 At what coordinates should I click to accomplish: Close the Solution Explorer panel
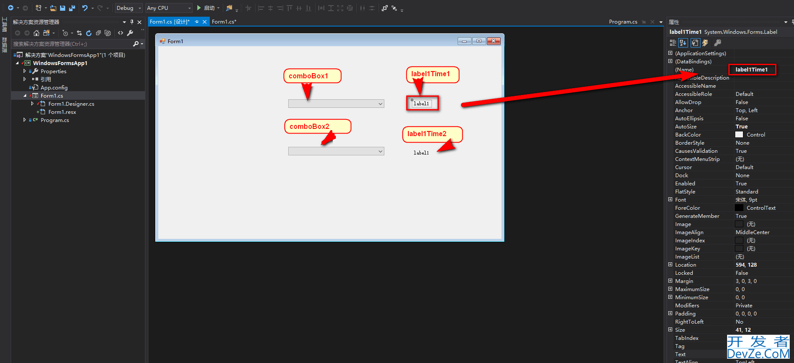pos(139,22)
